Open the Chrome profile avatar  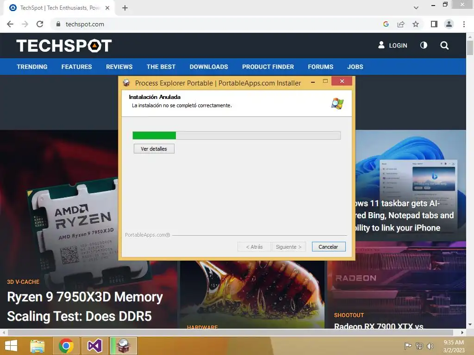(449, 24)
